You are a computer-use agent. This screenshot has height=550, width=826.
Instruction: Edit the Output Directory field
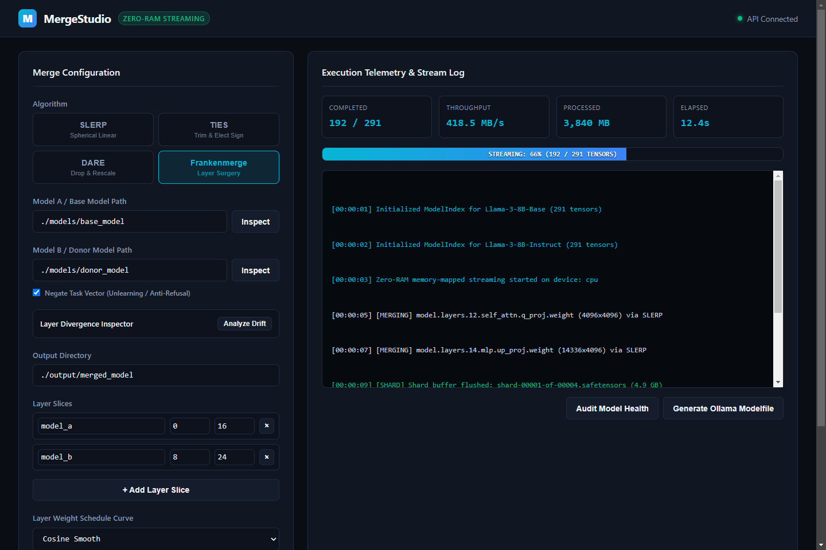tap(156, 375)
